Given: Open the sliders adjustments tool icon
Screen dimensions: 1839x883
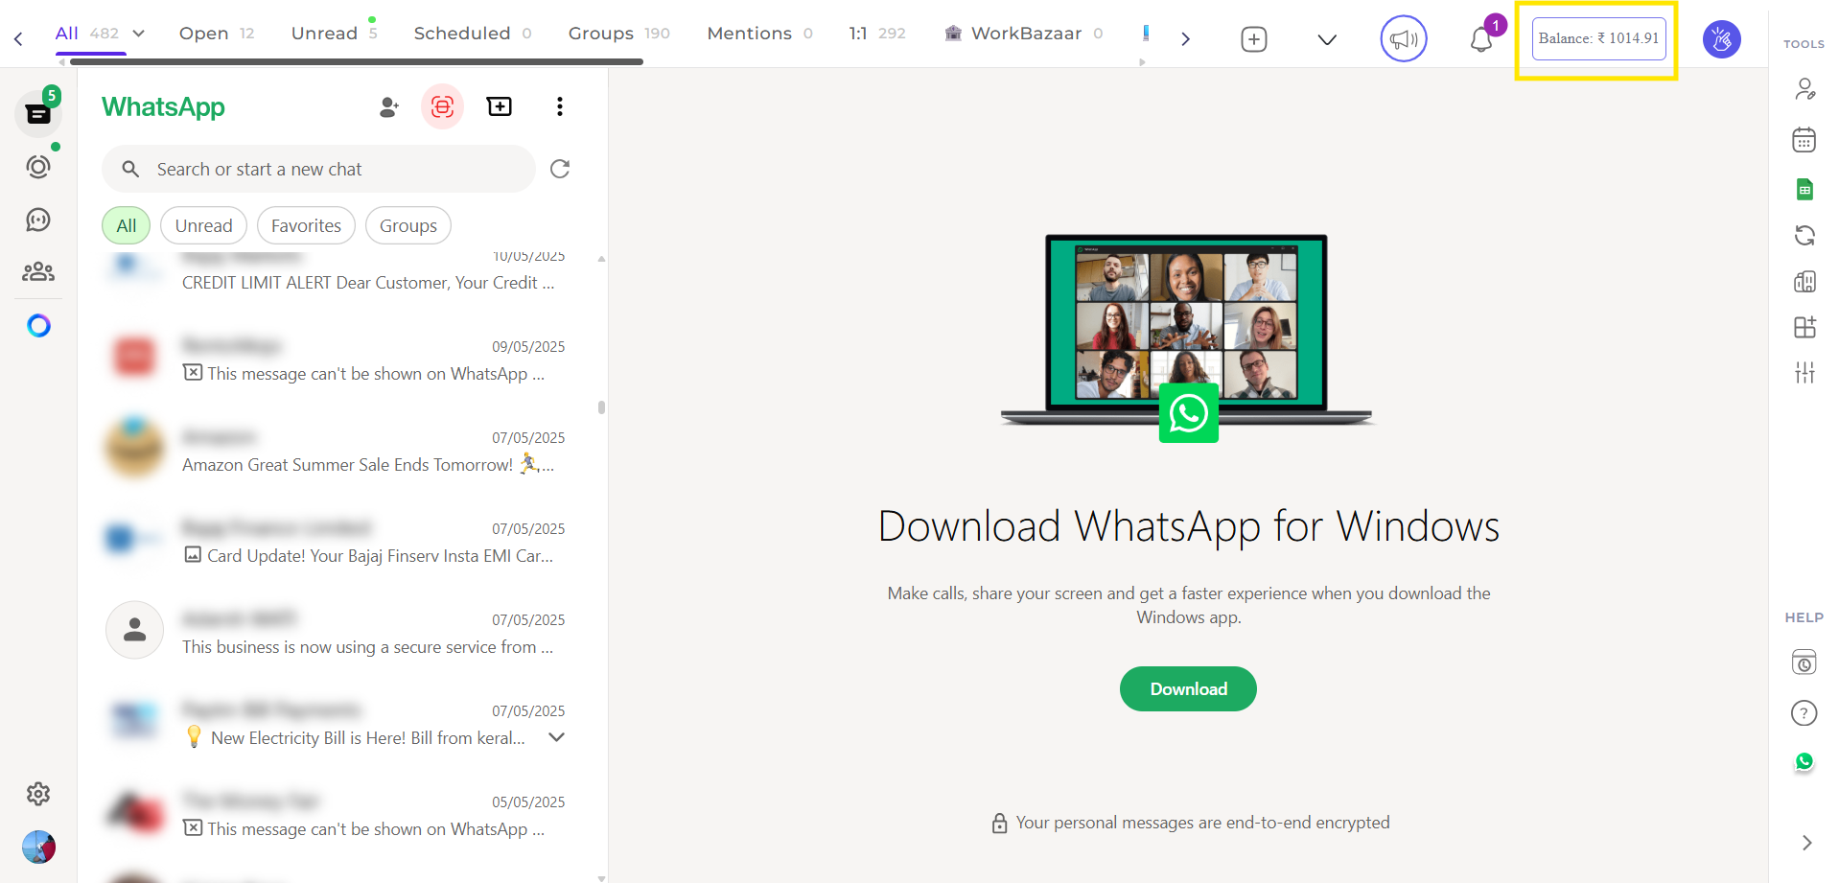Looking at the screenshot, I should (1804, 373).
